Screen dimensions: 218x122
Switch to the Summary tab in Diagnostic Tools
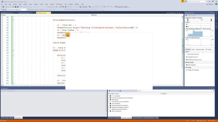(188, 49)
